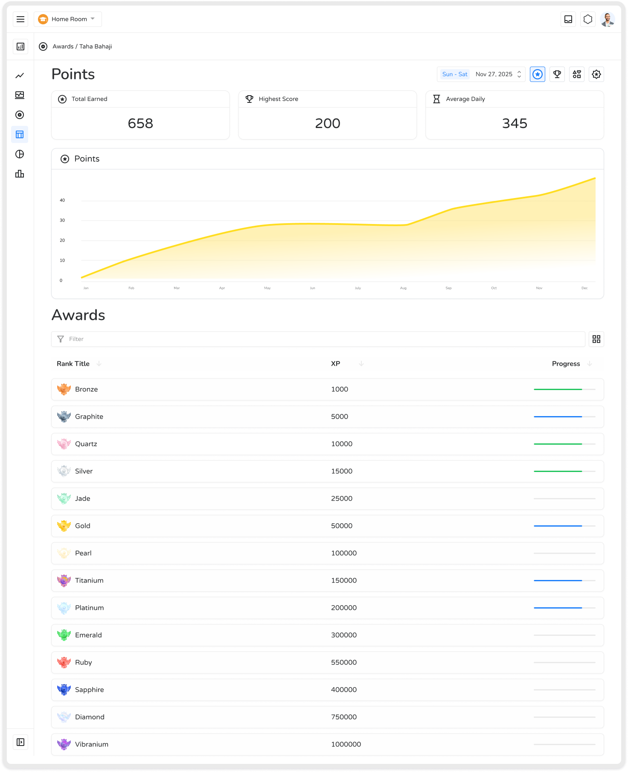628x772 pixels.
Task: Click the 25000 XP value for Jade
Action: tap(342, 498)
